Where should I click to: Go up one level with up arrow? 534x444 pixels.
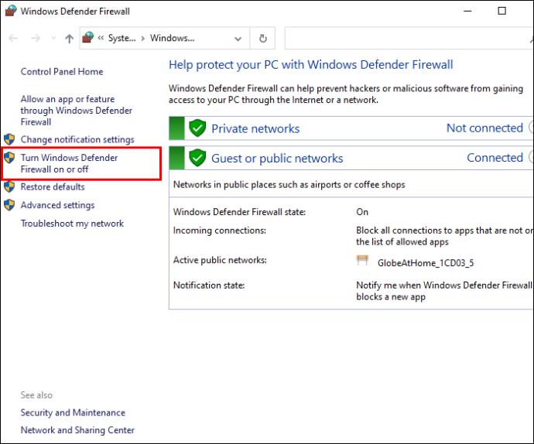point(70,39)
